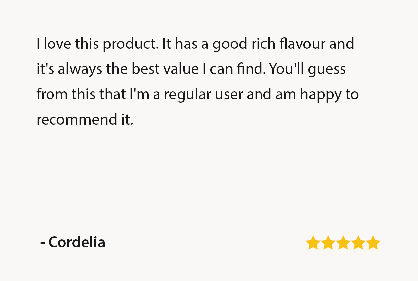Click the word "product" in the review

130,45
